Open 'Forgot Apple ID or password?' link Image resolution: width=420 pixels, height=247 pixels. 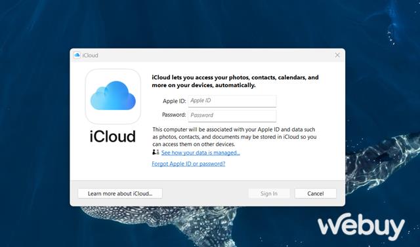pos(188,164)
